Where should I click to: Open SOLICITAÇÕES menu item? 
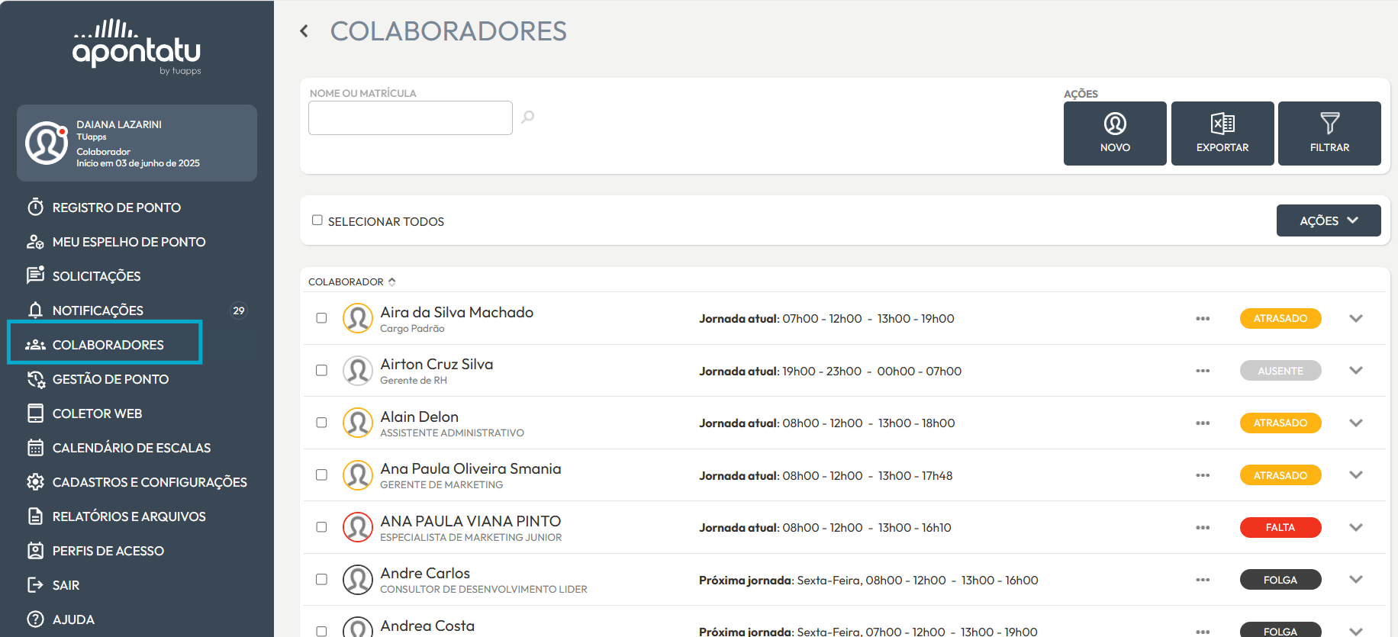pos(97,276)
